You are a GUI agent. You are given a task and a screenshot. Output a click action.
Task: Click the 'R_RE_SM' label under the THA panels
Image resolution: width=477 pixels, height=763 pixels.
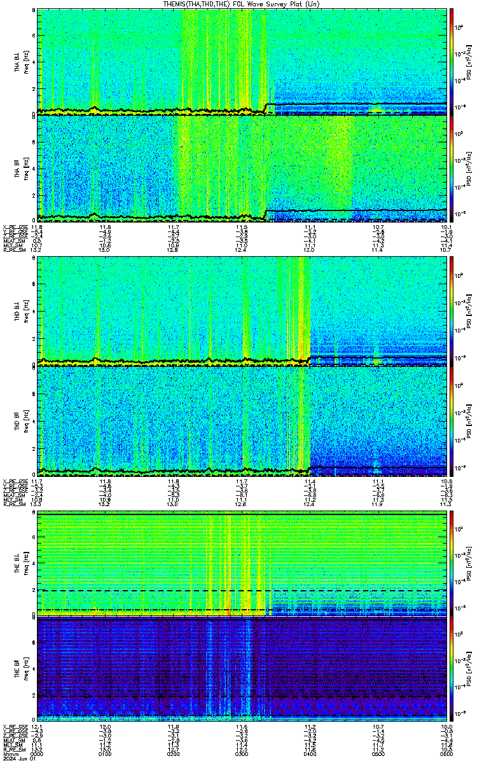[x=15, y=250]
